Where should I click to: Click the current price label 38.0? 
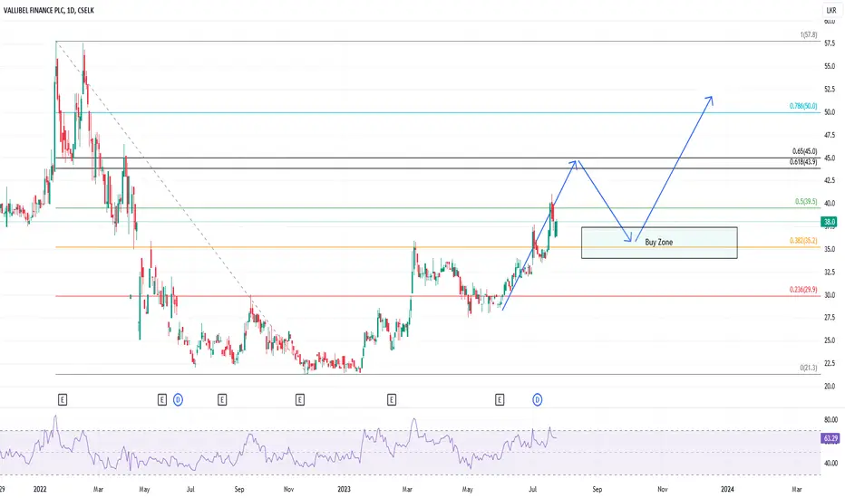pyautogui.click(x=830, y=221)
